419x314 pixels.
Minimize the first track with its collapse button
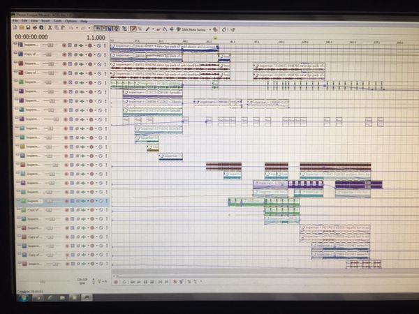(15, 45)
